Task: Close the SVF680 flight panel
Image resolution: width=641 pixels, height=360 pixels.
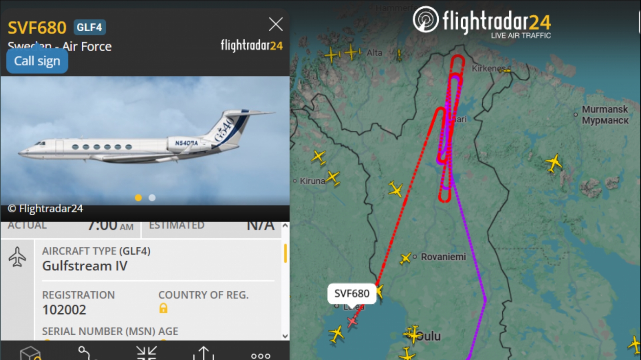Action: coord(276,24)
